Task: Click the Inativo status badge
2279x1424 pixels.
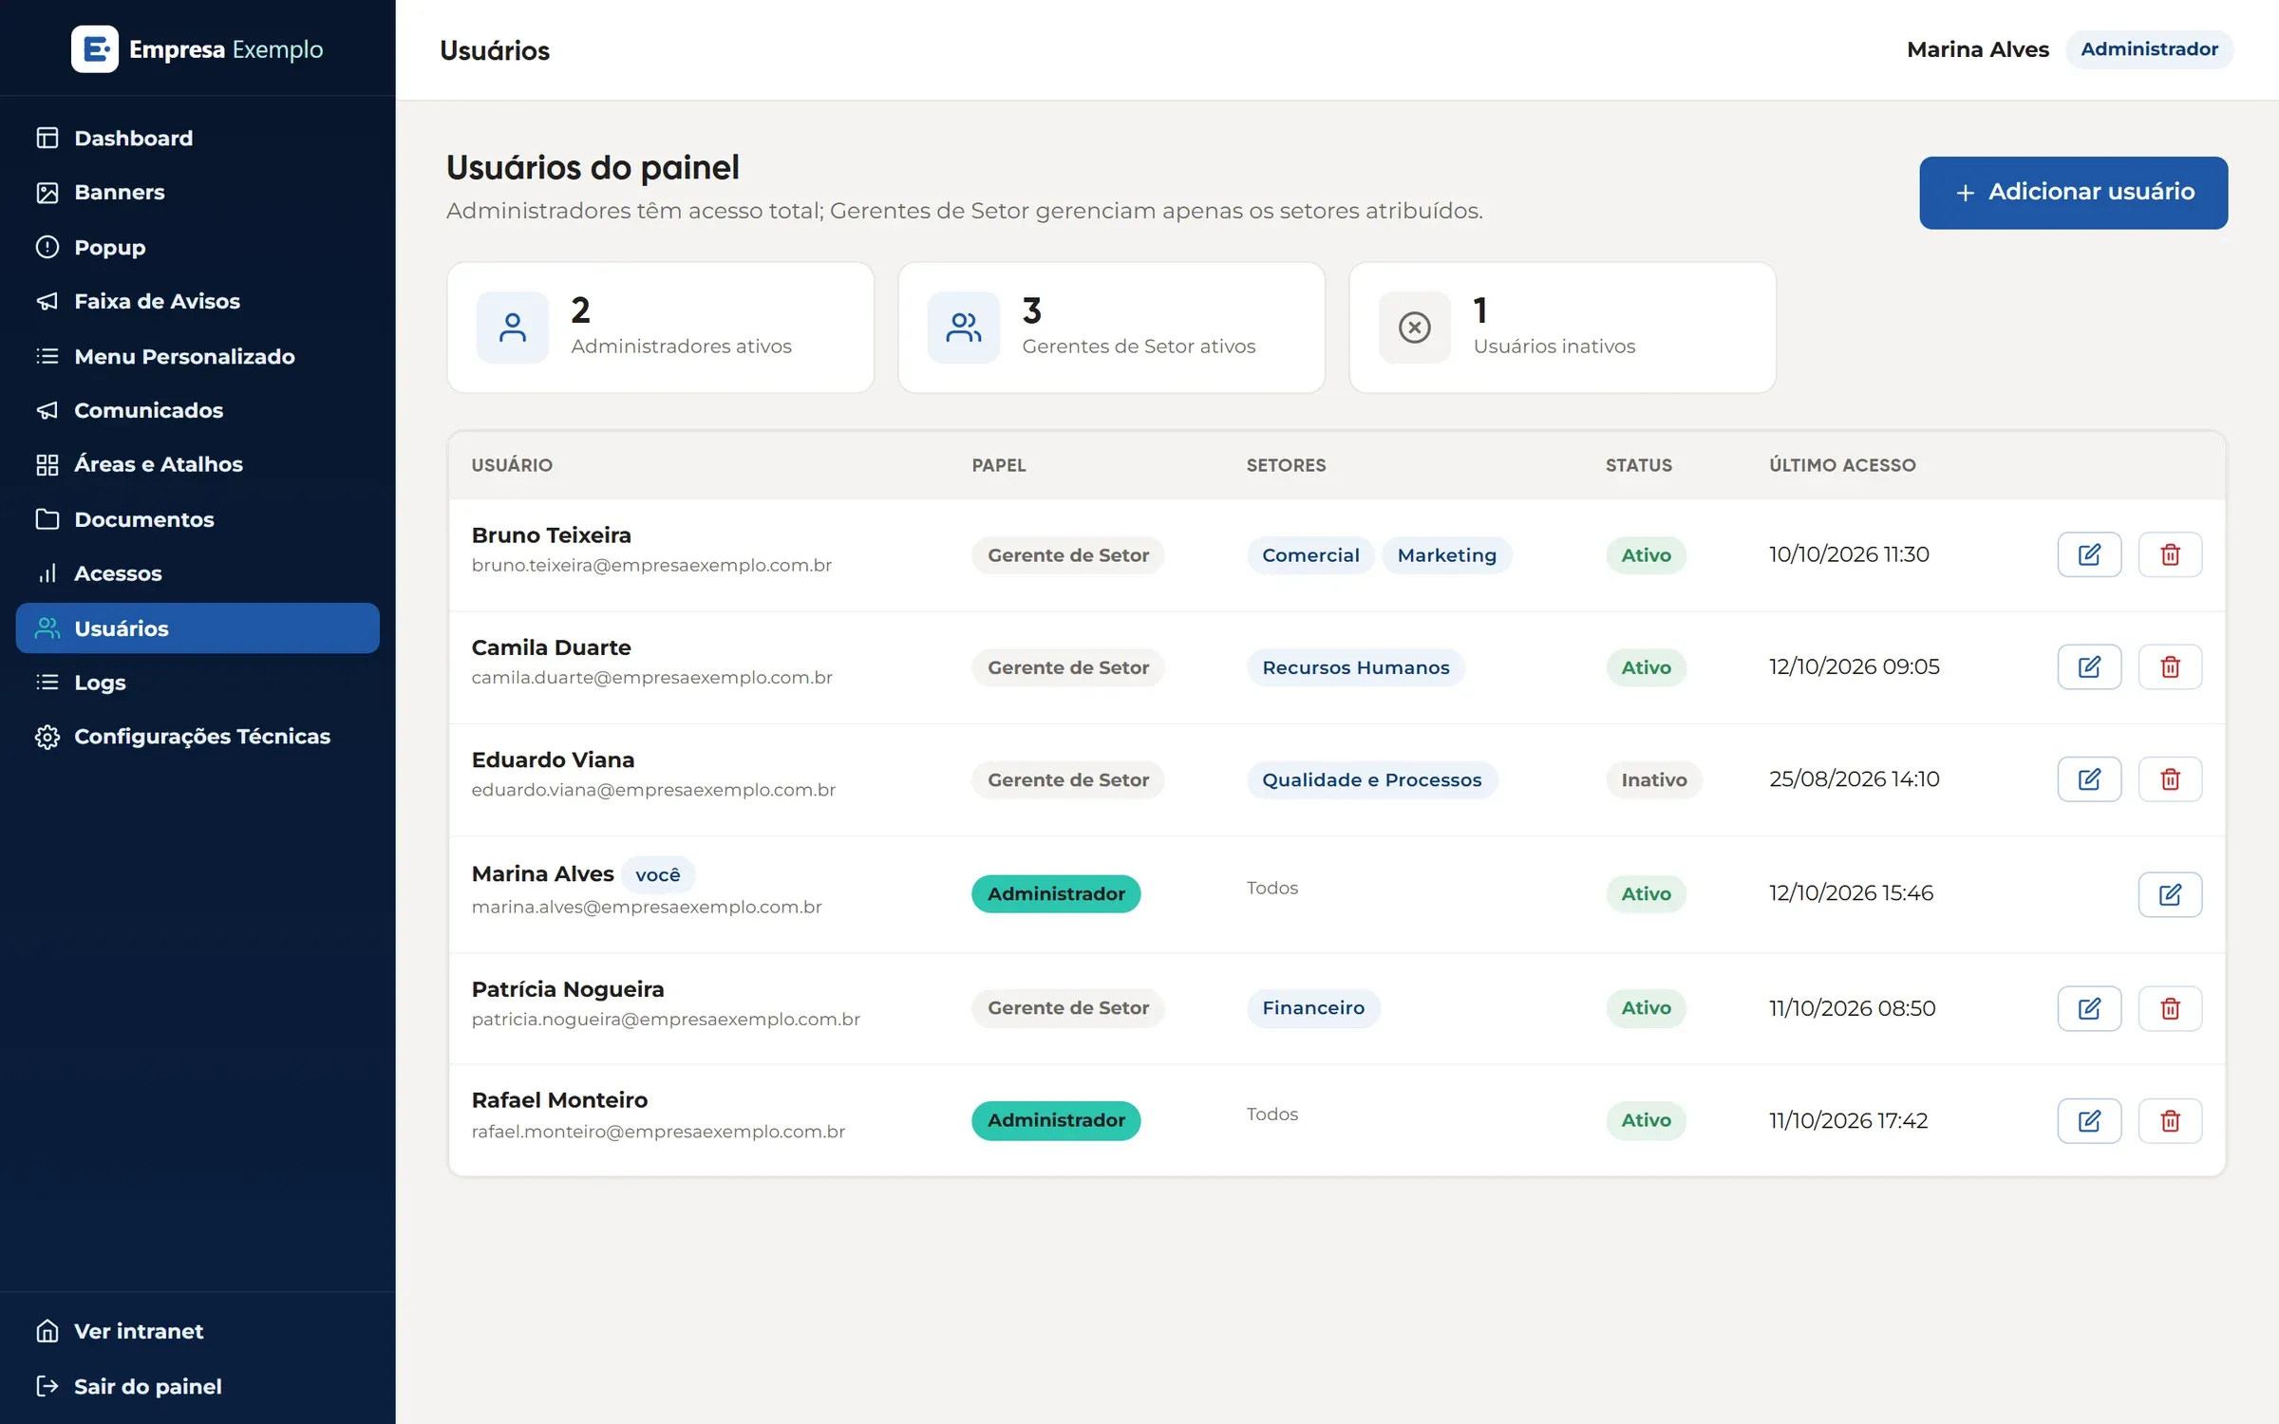Action: pyautogui.click(x=1653, y=780)
